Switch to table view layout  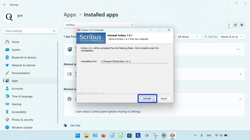pyautogui.click(x=242, y=25)
